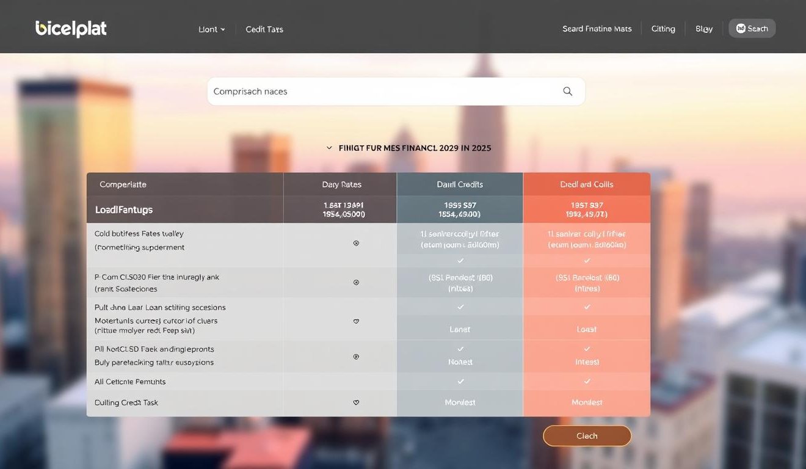
Task: Click Daril Credits checkmark for Pll hortCLSD Faek
Action: (x=460, y=349)
